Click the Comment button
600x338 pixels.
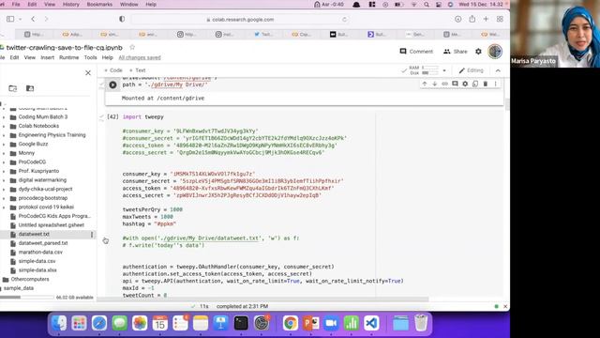click(x=416, y=52)
